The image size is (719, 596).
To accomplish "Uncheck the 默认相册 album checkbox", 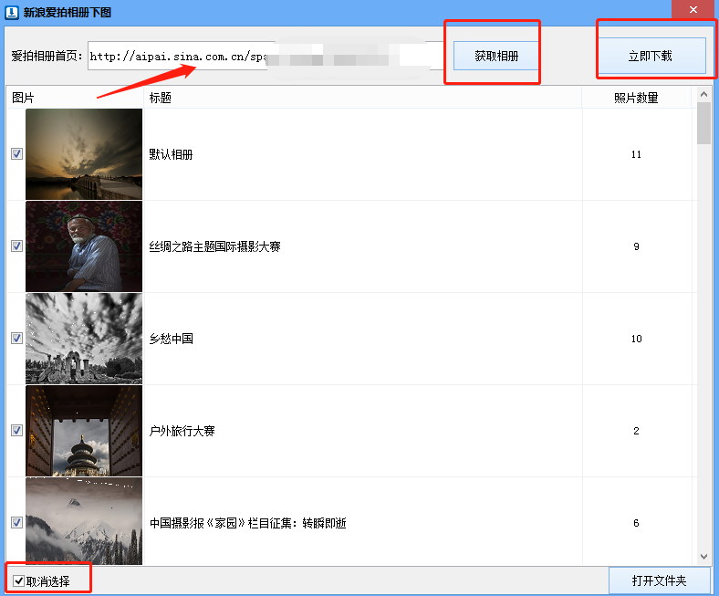I will tap(16, 154).
